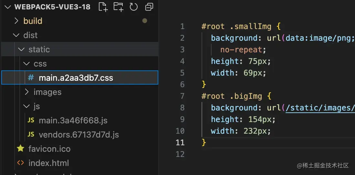Select the dist folder name
The image size is (355, 175).
tap(31, 35)
